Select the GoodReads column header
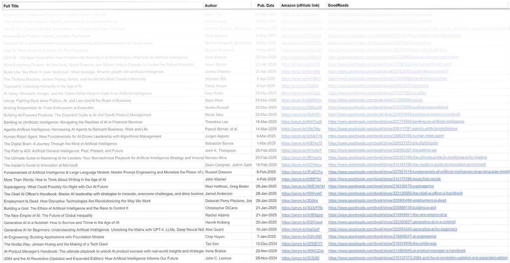The height and width of the screenshot is (263, 510). point(338,5)
